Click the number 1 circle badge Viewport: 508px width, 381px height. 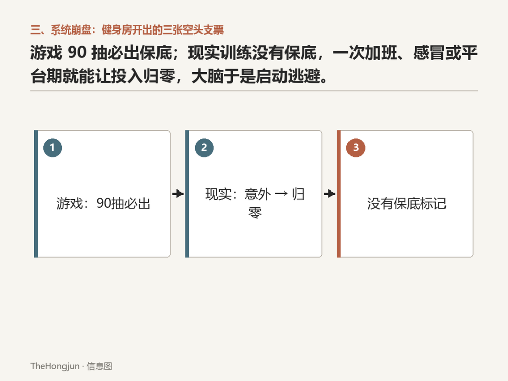tap(52, 148)
